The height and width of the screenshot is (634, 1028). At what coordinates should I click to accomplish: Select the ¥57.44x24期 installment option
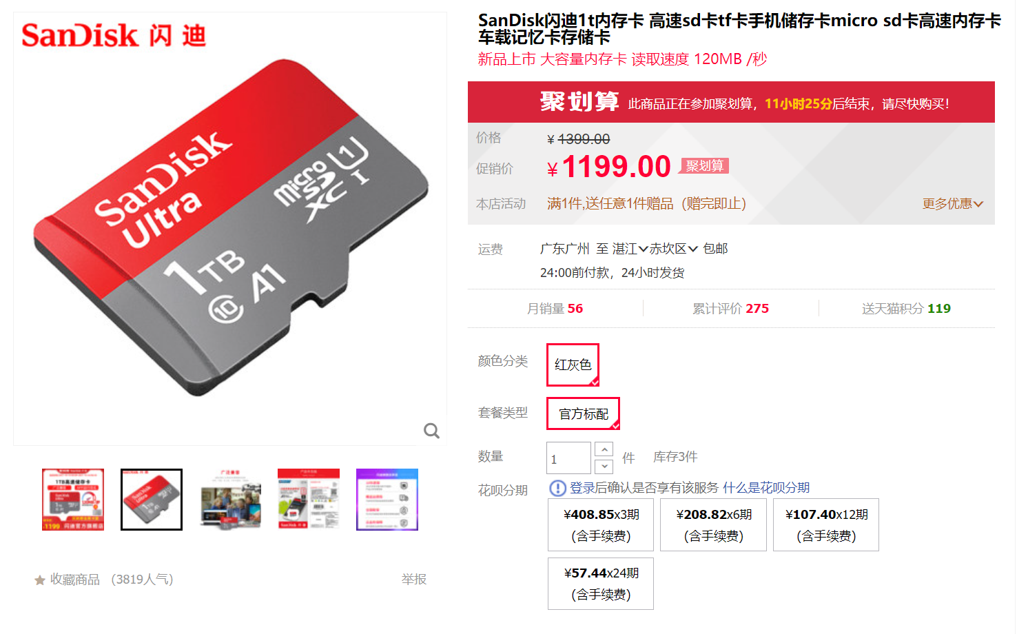pos(601,584)
